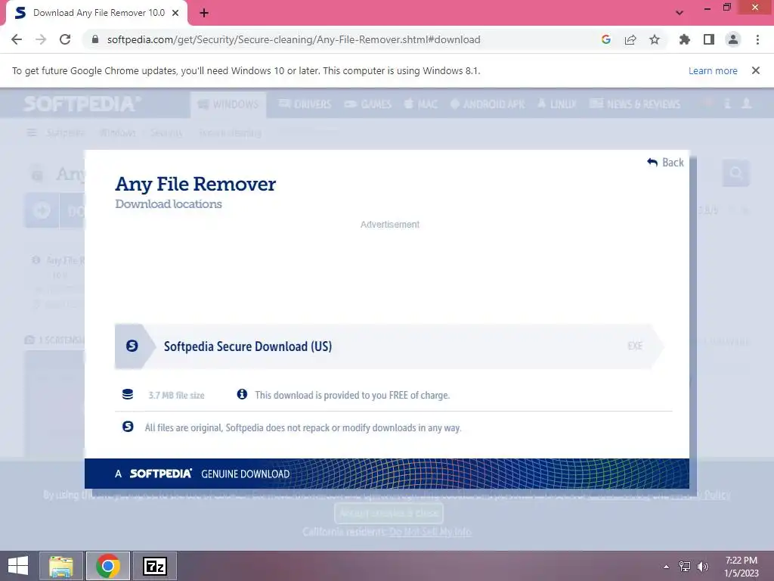Open the Learn more link about Chrome updates

click(713, 70)
